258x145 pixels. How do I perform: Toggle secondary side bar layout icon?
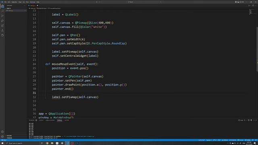point(241,2)
